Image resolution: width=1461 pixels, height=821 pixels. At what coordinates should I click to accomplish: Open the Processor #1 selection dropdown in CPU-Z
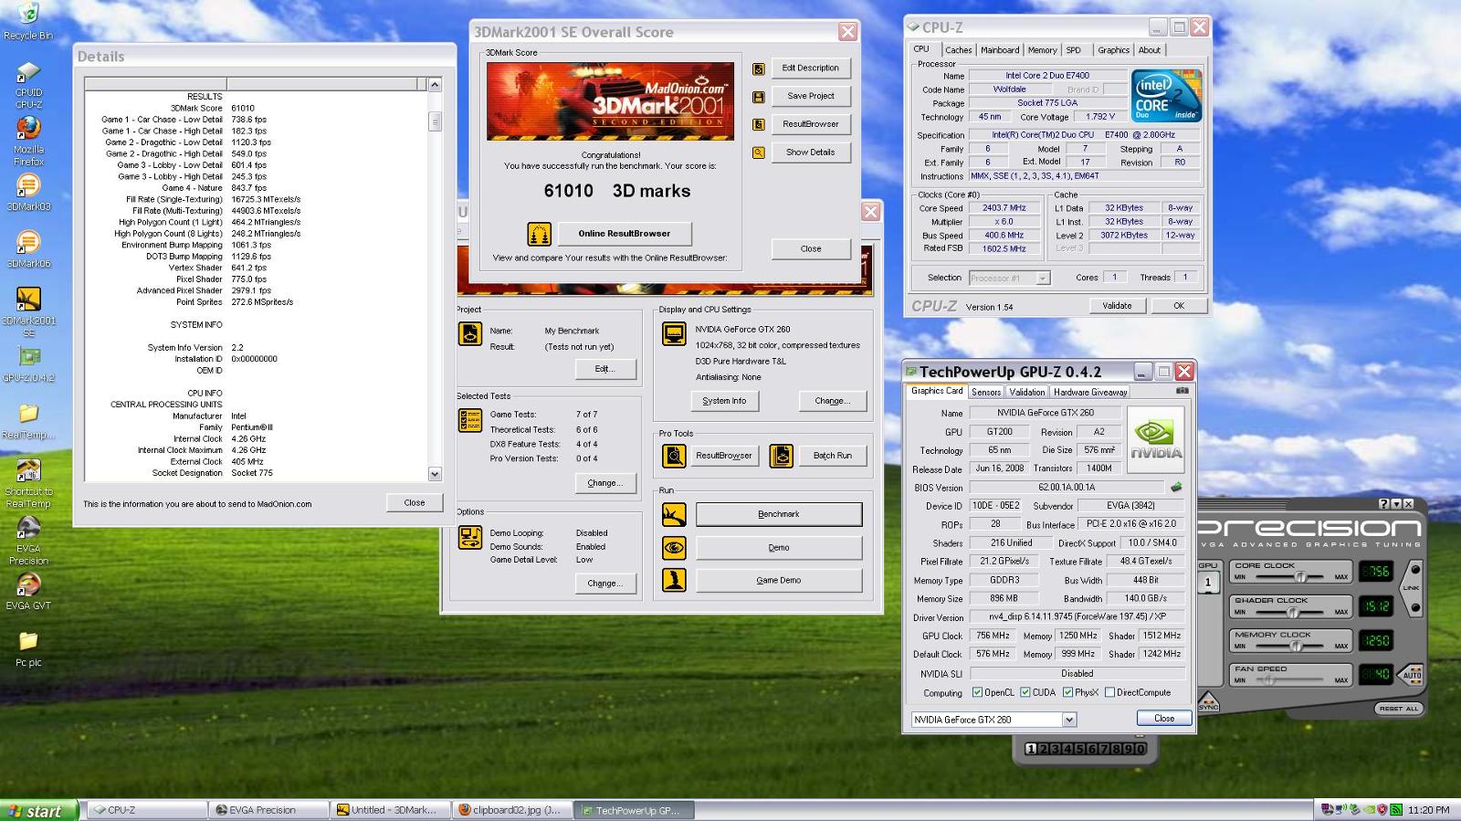[x=1043, y=278]
